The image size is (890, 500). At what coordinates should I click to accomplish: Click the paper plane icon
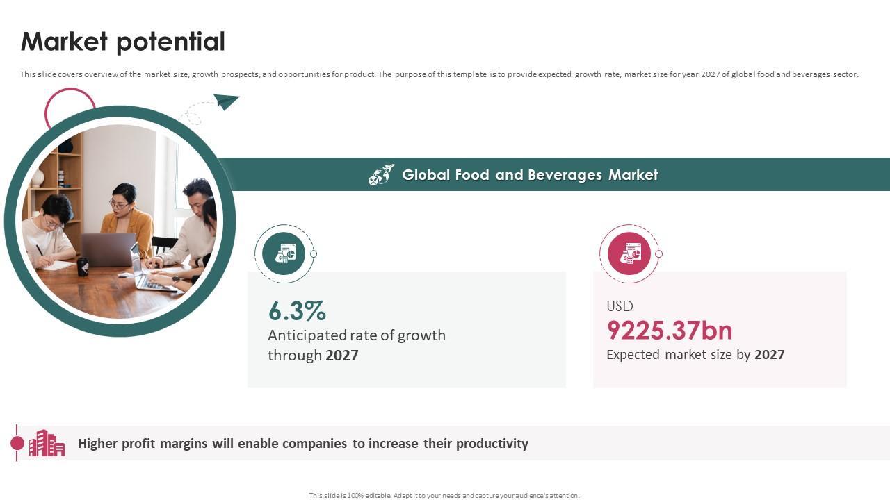(x=225, y=102)
